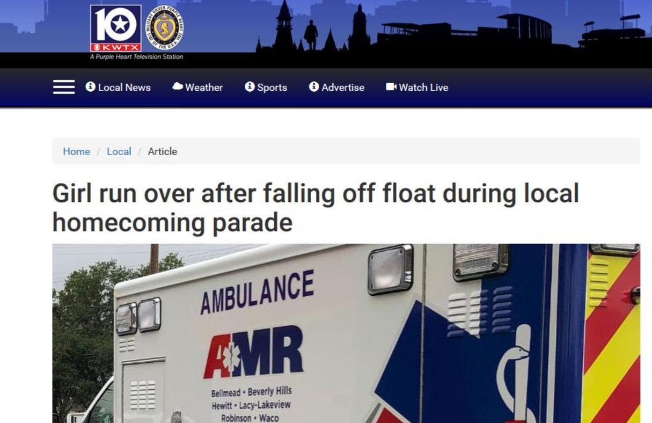Go to Home in the breadcrumb

coord(76,151)
